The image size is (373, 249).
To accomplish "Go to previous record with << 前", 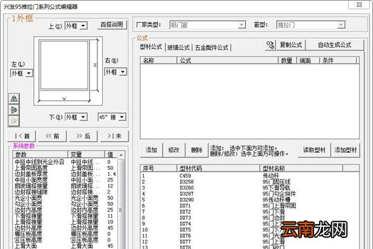I will point(52,136).
